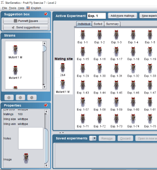Click the Active Experiment name field
Image resolution: width=157 pixels, height=170 pixels.
click(x=97, y=16)
